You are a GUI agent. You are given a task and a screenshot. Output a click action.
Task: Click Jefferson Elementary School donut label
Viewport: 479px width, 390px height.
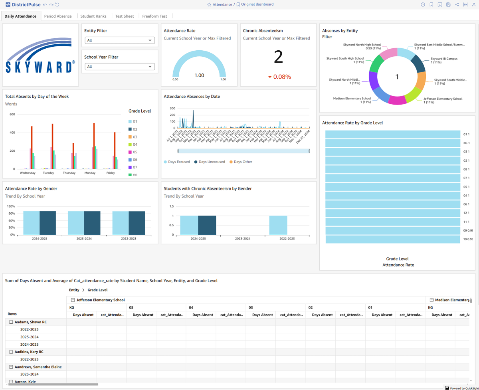click(443, 100)
